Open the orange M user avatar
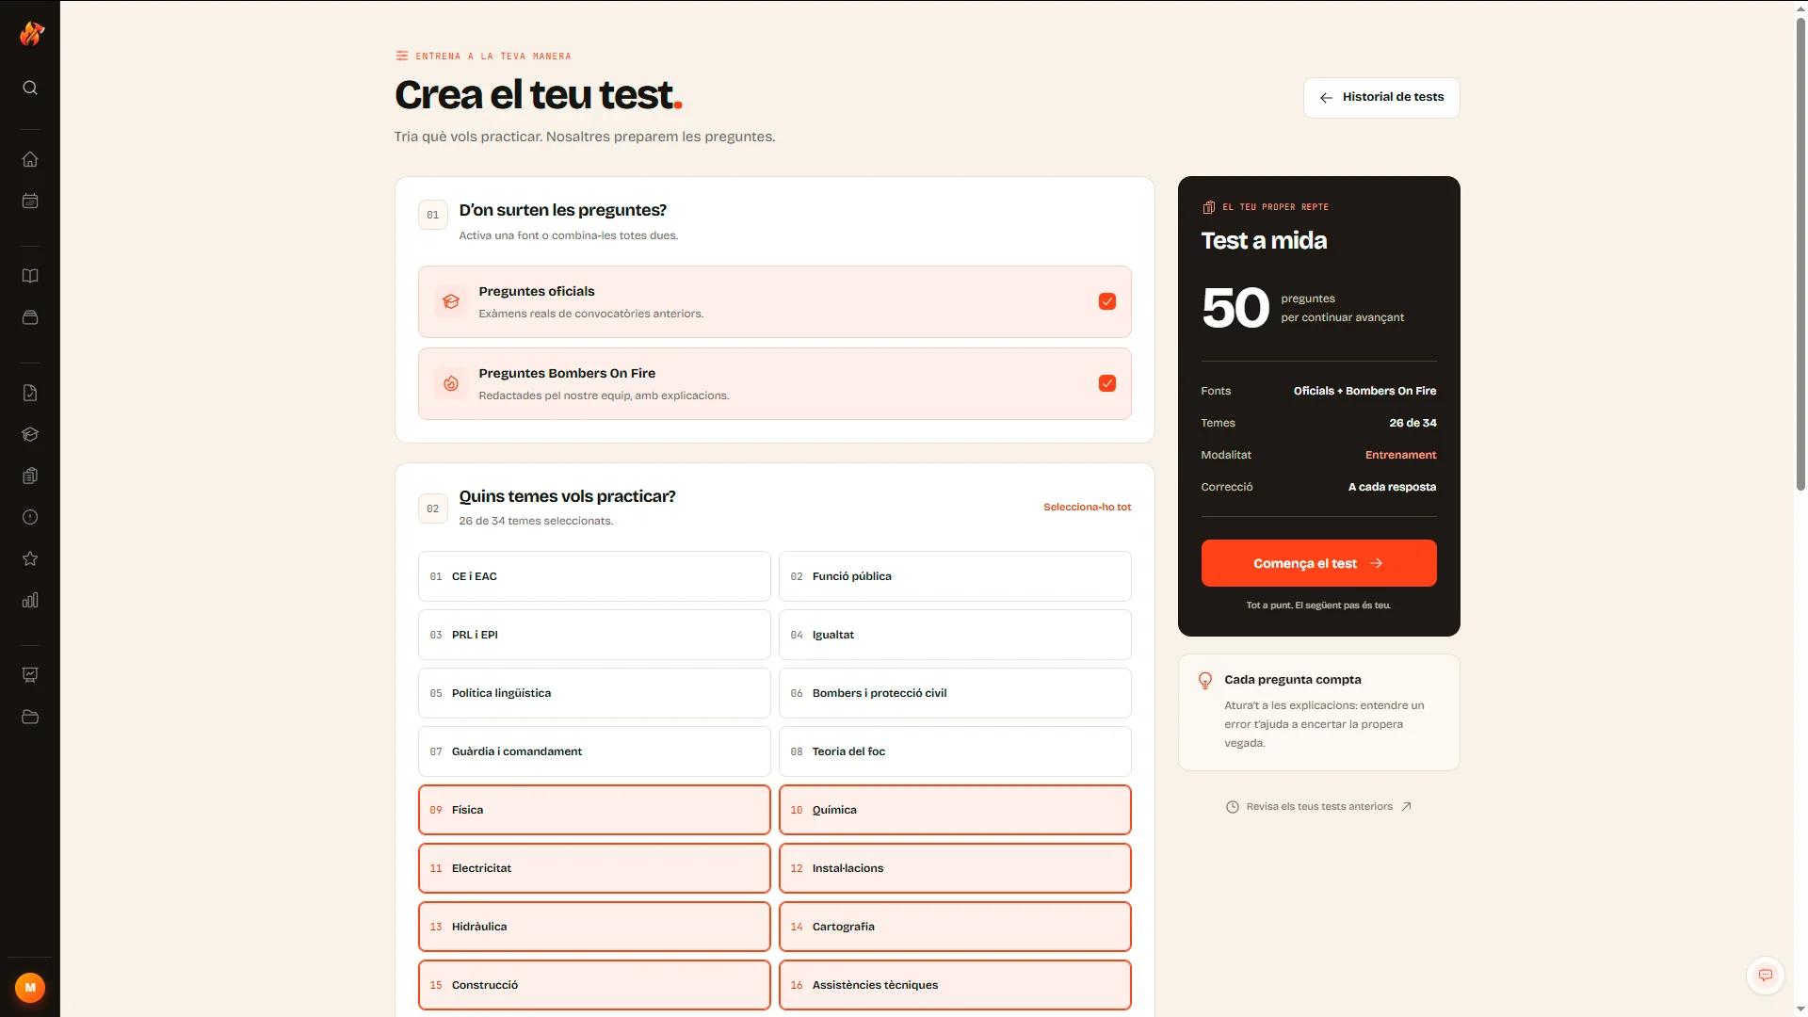The height and width of the screenshot is (1017, 1808). pos(30,988)
